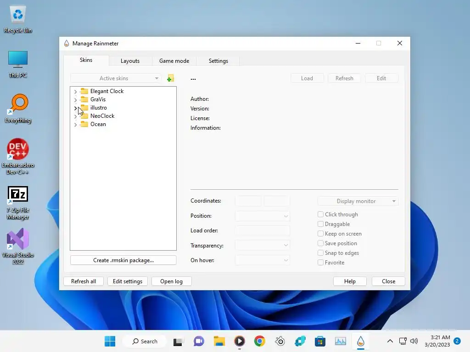
Task: Expand the illustro tree node
Action: click(75, 108)
